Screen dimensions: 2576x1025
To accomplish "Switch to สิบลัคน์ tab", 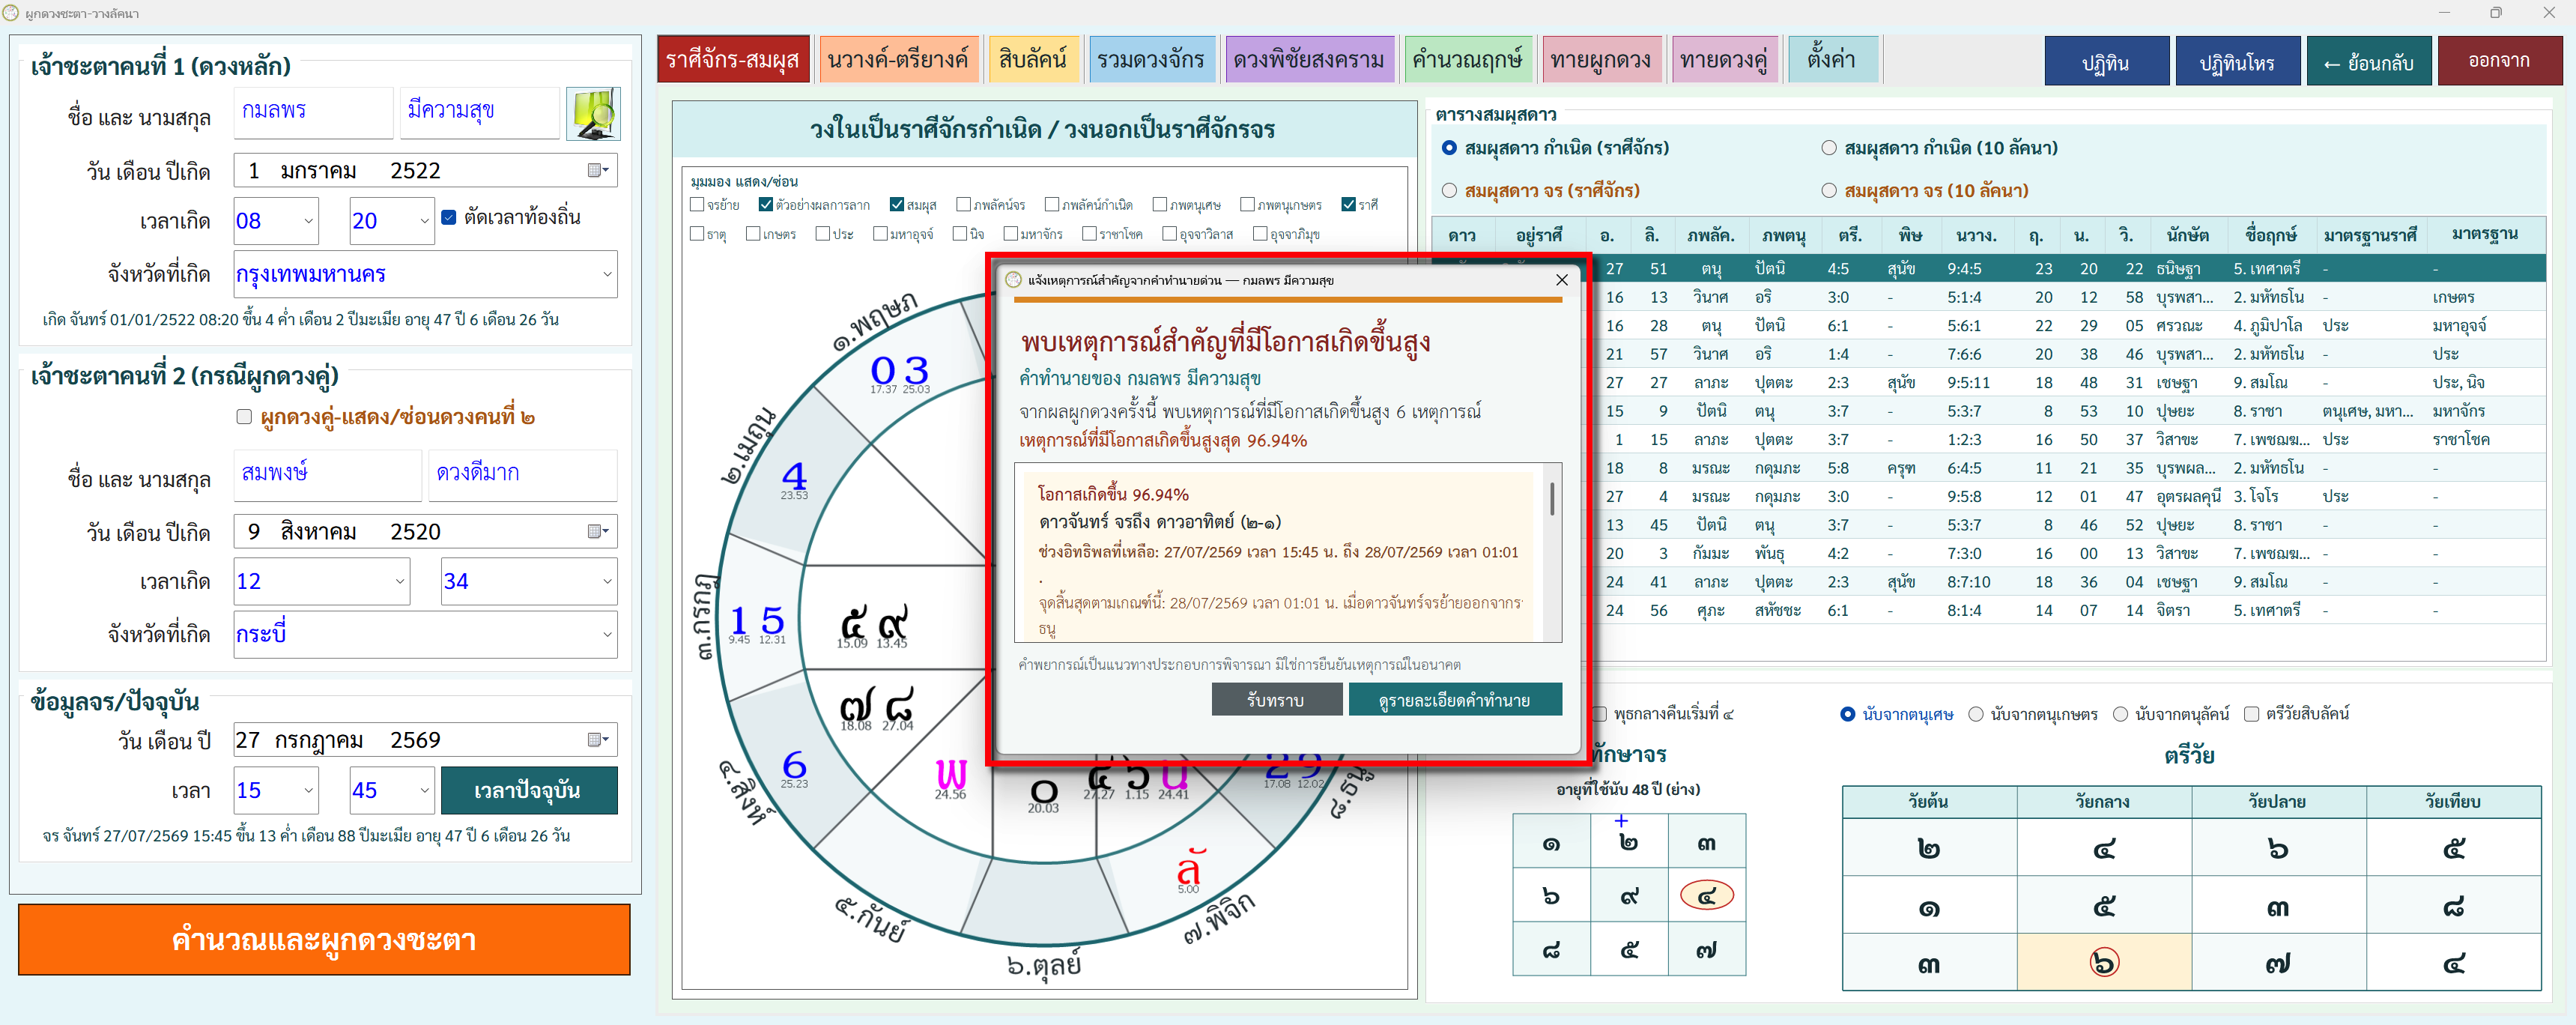I will click(x=1033, y=59).
